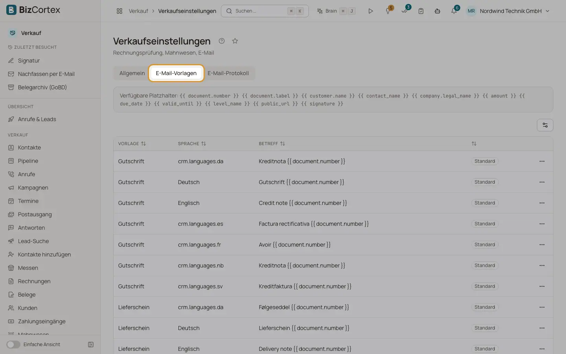This screenshot has width=566, height=354.
Task: Sort by the unlabeled status column
Action: tap(474, 144)
